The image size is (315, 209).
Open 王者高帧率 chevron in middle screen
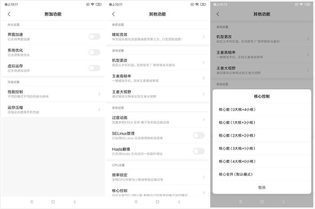[x=204, y=78]
